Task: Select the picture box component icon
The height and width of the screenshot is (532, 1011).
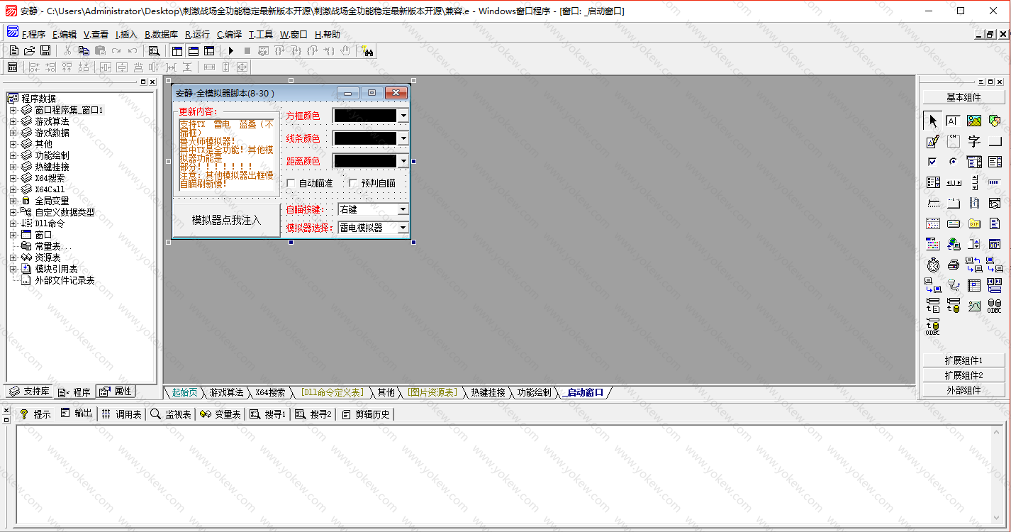Action: (x=974, y=121)
